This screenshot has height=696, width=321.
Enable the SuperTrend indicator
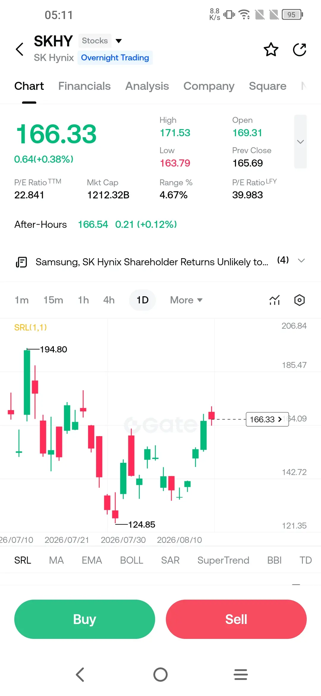pos(223,560)
